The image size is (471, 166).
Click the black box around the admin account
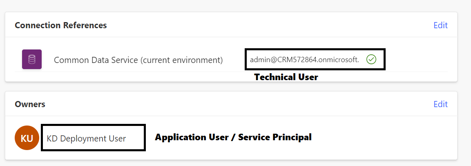pos(315,60)
